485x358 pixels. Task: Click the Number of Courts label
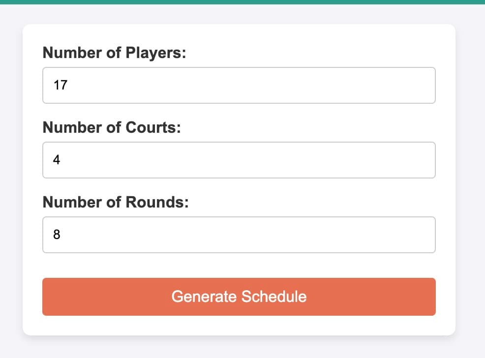coord(112,127)
